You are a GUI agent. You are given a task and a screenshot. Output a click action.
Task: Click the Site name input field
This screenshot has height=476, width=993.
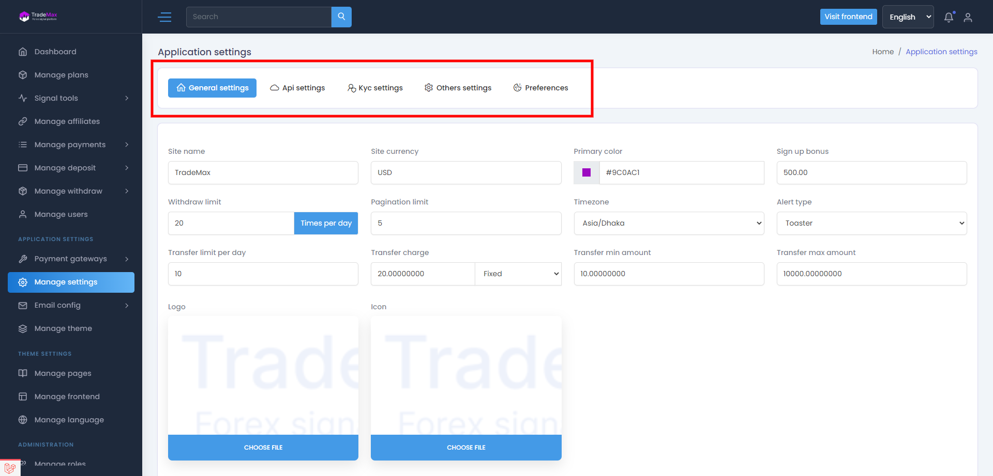pos(263,172)
